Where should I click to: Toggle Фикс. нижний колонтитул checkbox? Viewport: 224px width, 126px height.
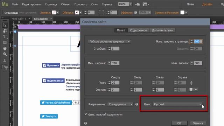click(86, 114)
